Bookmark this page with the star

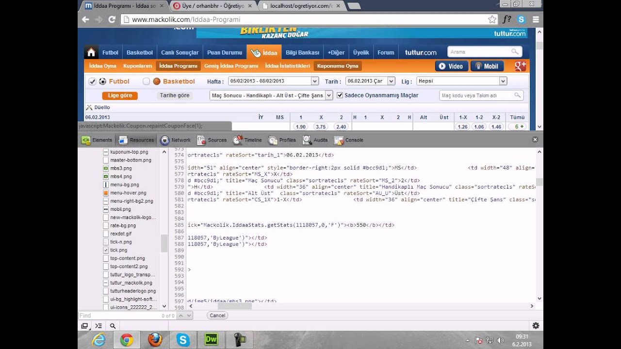click(492, 19)
